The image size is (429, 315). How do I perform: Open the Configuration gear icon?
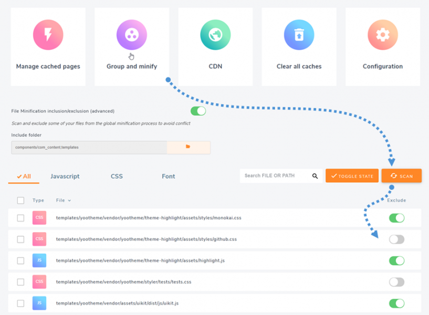[382, 35]
